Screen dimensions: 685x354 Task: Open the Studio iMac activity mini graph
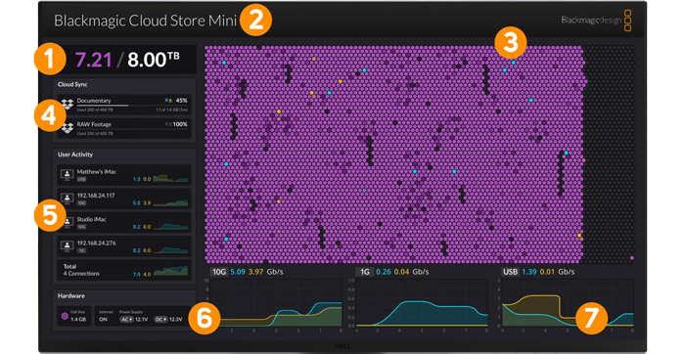171,226
